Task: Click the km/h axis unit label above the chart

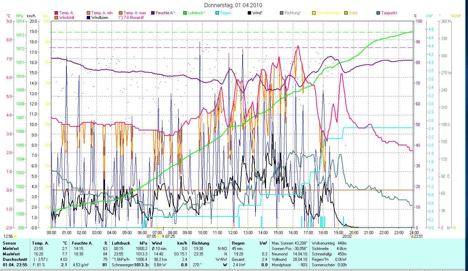Action: pos(32,16)
